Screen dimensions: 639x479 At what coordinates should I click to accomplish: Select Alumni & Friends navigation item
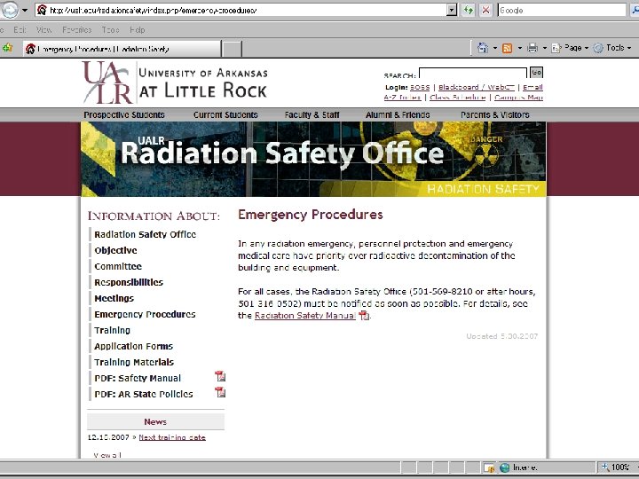pyautogui.click(x=398, y=114)
